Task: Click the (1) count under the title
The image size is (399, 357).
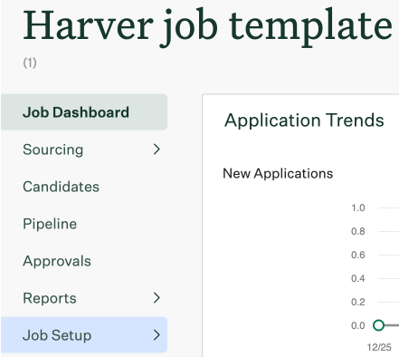Action: [x=30, y=63]
